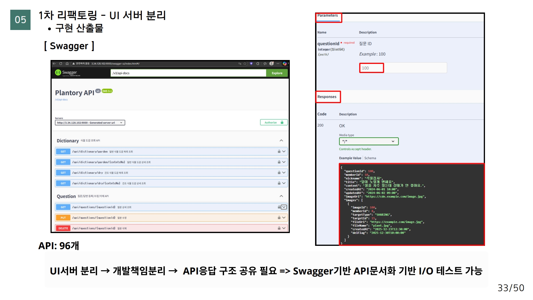Screen dimensions: 533x300
Task: Click the browser back arrow icon
Action: pyautogui.click(x=54, y=64)
